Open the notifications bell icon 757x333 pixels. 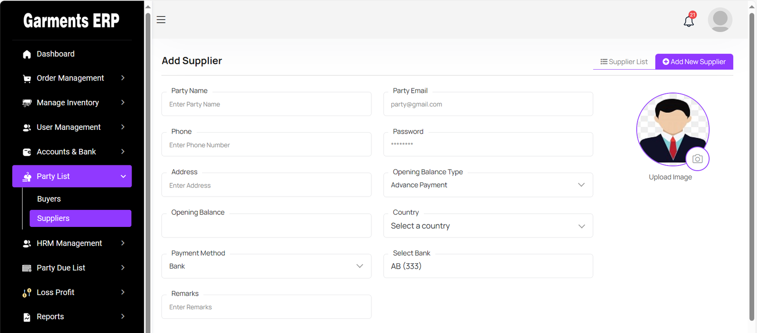(688, 21)
